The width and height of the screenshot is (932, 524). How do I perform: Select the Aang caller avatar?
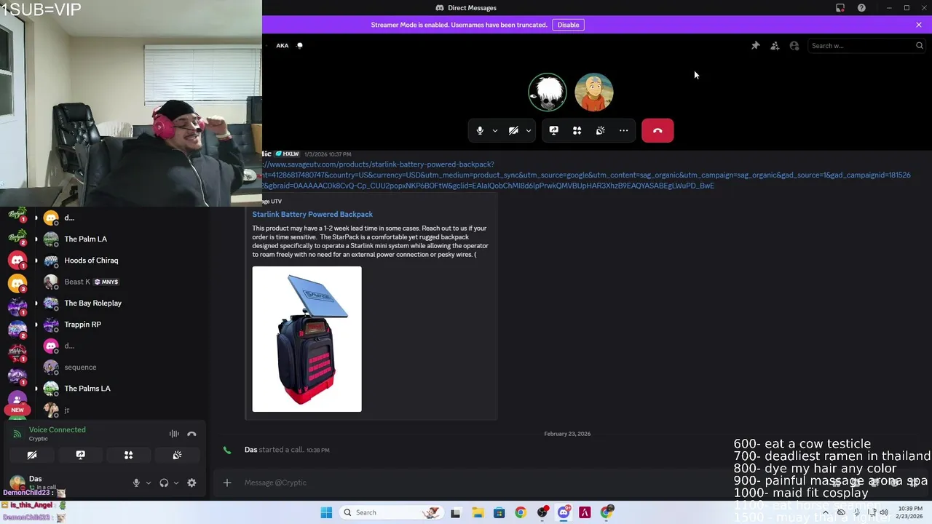(594, 92)
